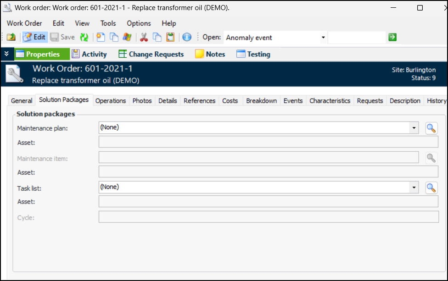Collapse the navigation bar with double chevron
This screenshot has height=281, width=448.
click(x=6, y=54)
